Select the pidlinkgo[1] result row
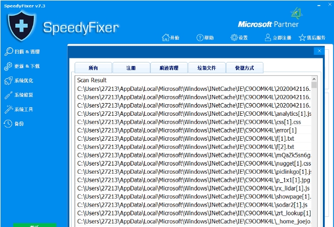 (x=193, y=172)
